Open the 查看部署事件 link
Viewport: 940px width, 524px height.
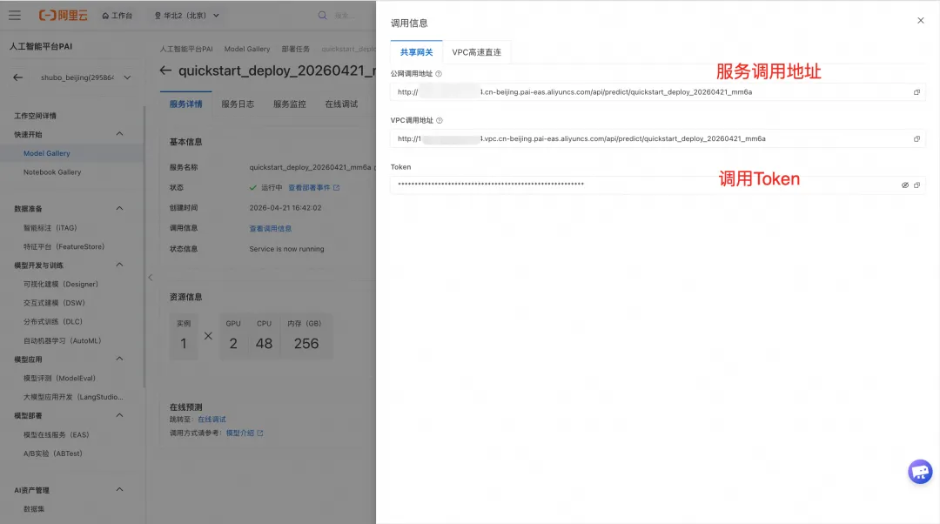[309, 188]
